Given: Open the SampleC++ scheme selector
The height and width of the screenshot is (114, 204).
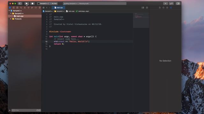Looking at the screenshot, I should 43,3.
